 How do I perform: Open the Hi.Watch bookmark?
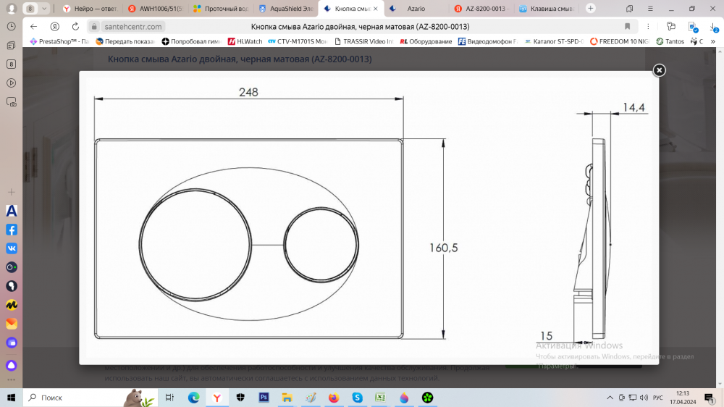coord(245,41)
